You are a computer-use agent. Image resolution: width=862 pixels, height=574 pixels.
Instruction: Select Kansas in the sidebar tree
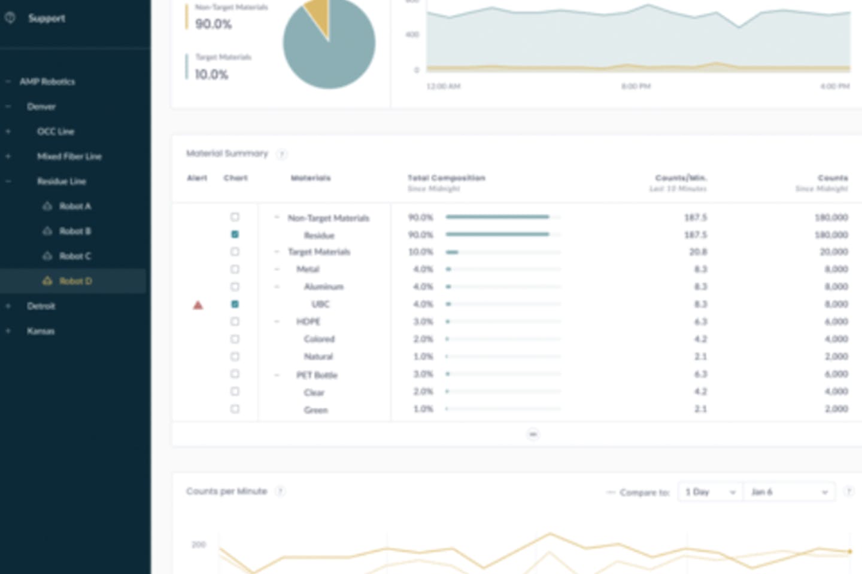(41, 331)
